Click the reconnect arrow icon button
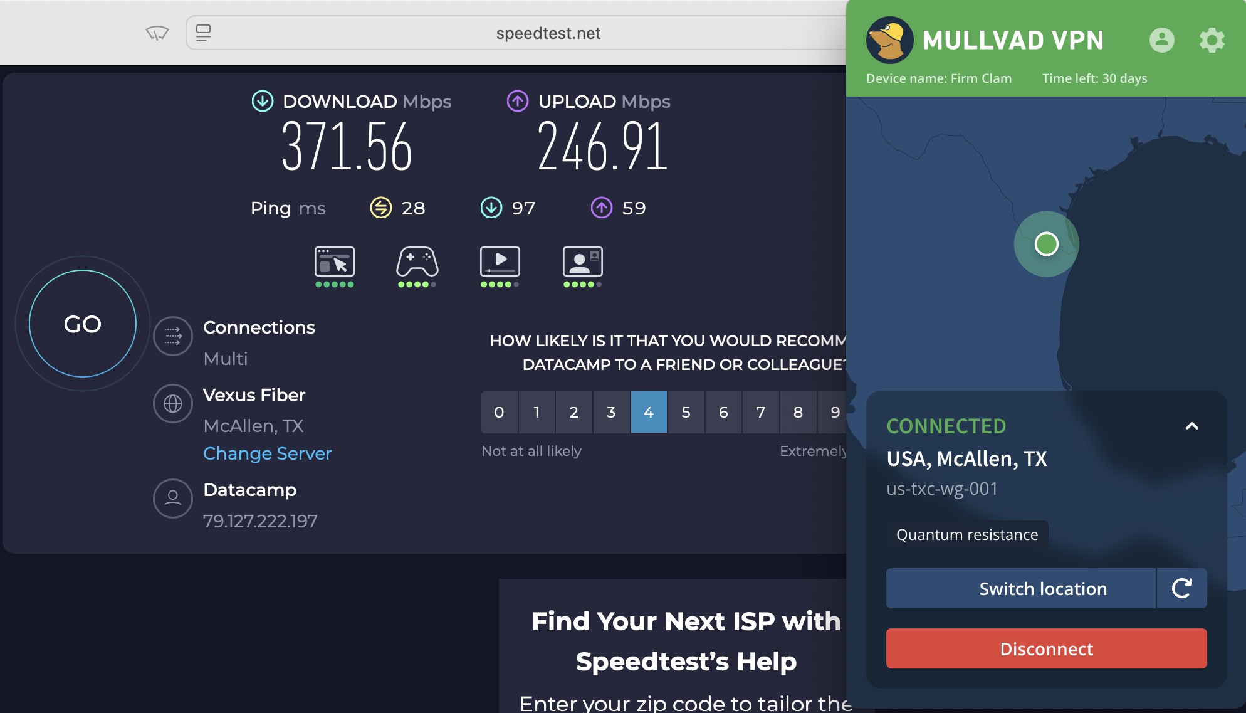 tap(1181, 588)
